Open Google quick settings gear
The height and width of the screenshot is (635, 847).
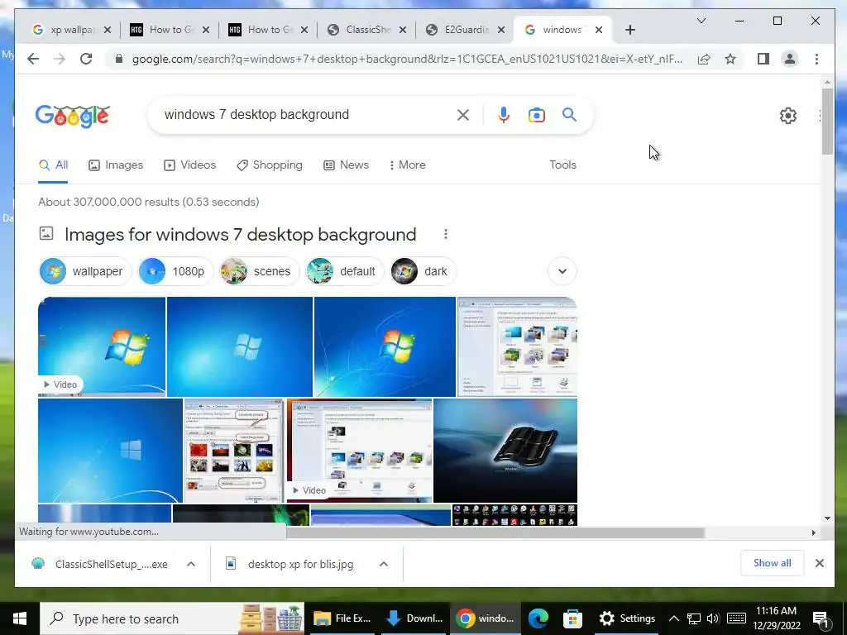(x=788, y=116)
